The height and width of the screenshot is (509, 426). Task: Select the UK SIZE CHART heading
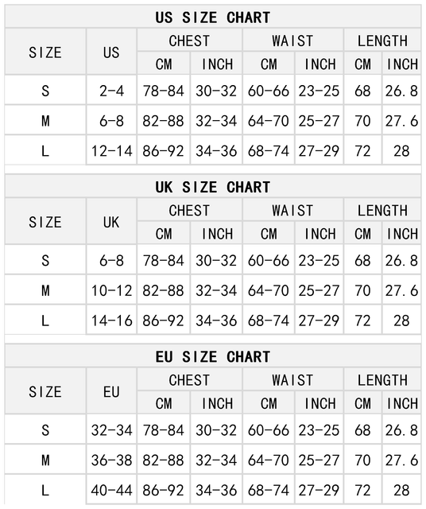pyautogui.click(x=212, y=187)
